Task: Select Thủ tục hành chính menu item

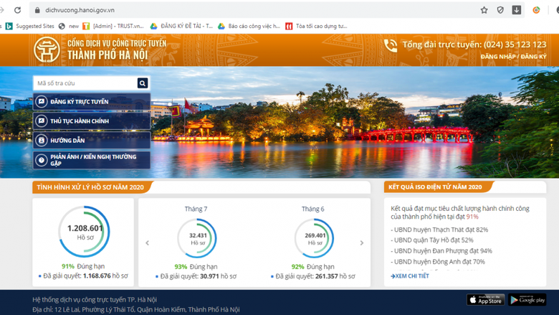Action: pyautogui.click(x=91, y=121)
